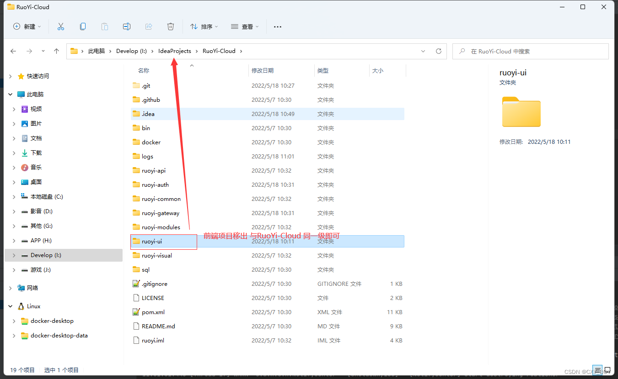The image size is (618, 379).
Task: Click Develop (I:) in the breadcrumb
Action: click(x=131, y=51)
